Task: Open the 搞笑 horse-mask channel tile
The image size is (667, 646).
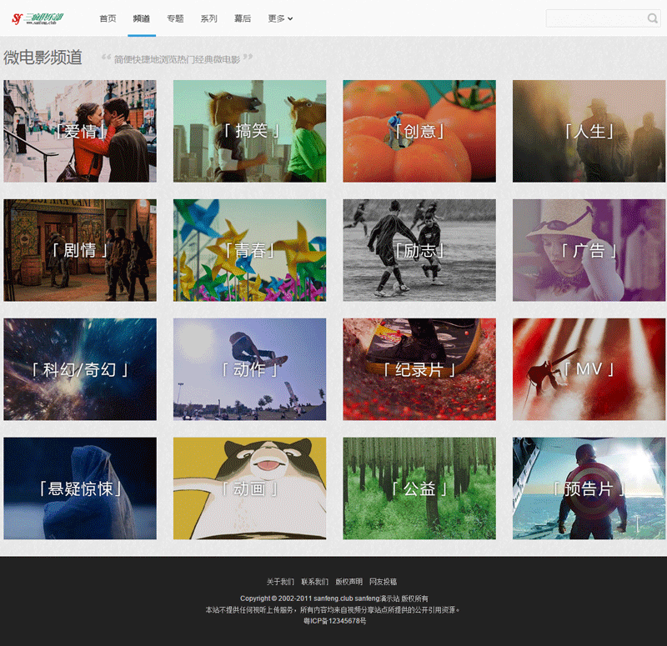Action: pyautogui.click(x=249, y=131)
